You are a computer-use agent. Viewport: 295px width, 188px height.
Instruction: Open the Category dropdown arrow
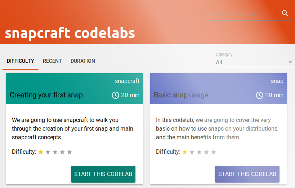click(x=290, y=62)
